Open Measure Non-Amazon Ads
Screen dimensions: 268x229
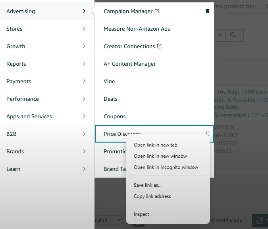pyautogui.click(x=137, y=29)
